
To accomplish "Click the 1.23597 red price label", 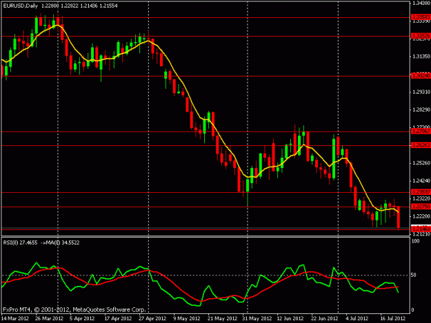I will pos(421,192).
